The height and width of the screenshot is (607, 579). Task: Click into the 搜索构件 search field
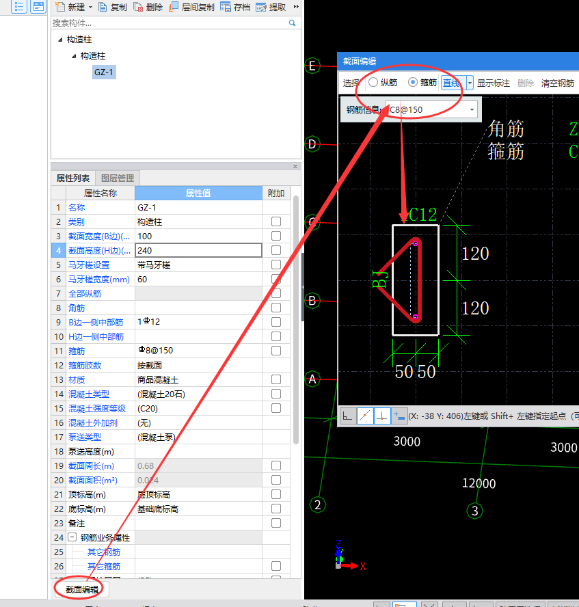coord(170,23)
